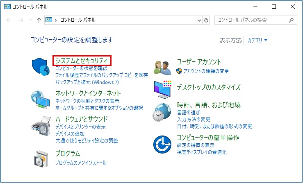Open 時計、言語、および地域 category
The height and width of the screenshot is (183, 303).
(209, 105)
